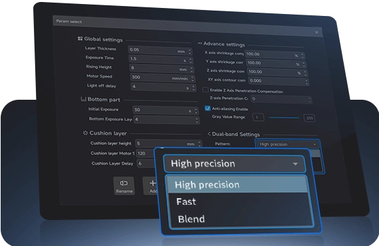Select Blend from the pattern list
The height and width of the screenshot is (246, 379).
coord(191,219)
